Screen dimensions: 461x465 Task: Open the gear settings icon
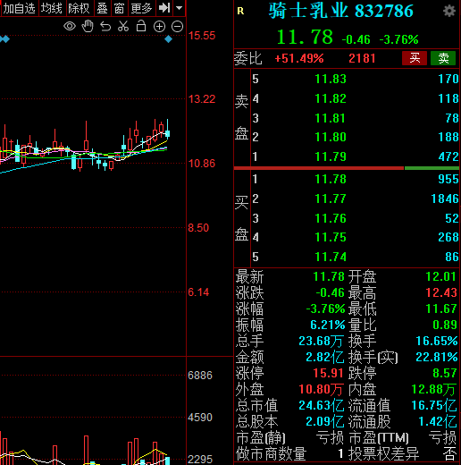(449, 11)
